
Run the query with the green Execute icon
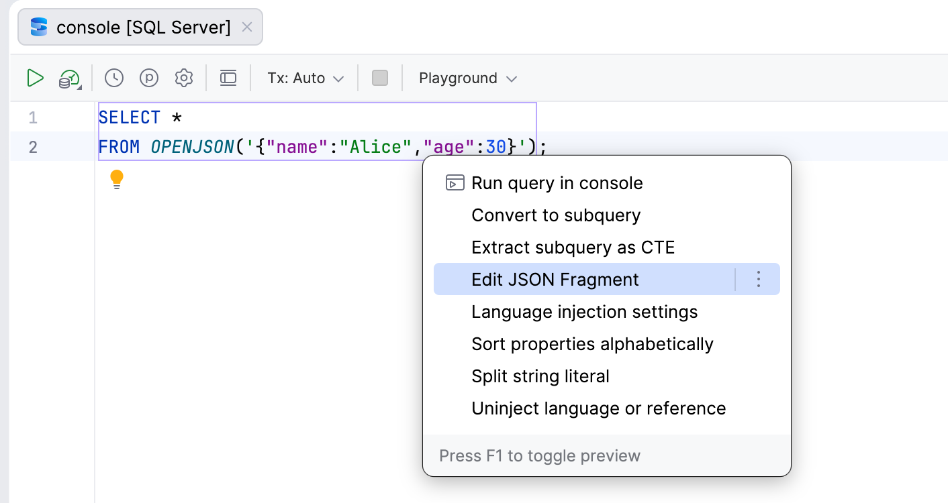[x=35, y=78]
